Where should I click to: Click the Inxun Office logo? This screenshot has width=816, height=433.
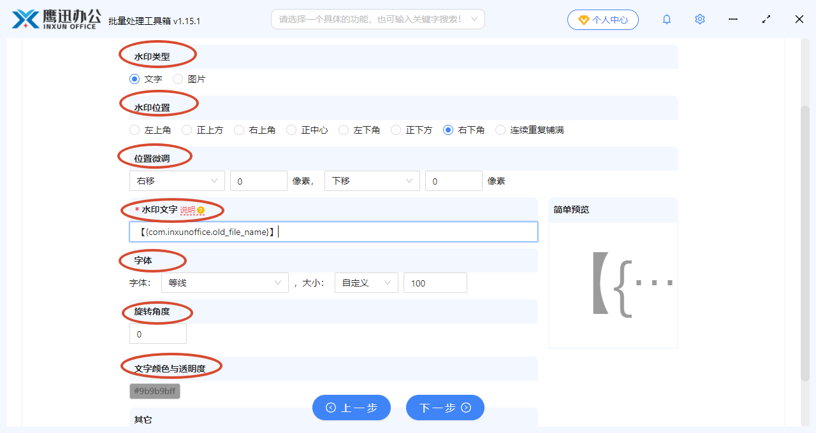click(x=56, y=19)
